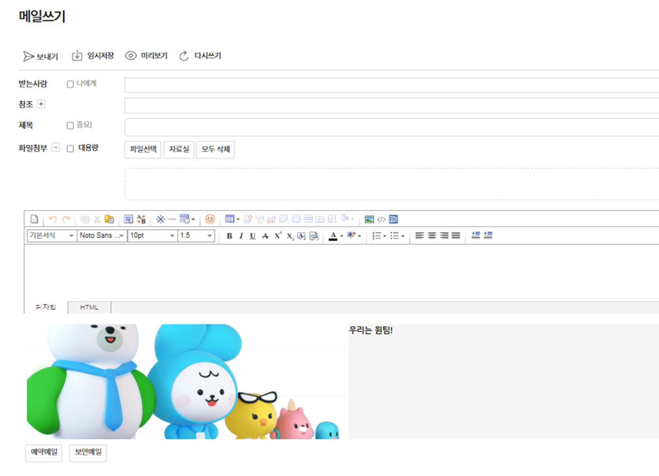The height and width of the screenshot is (476, 659).
Task: Open 미리보기 preview with the eye icon
Action: click(131, 56)
